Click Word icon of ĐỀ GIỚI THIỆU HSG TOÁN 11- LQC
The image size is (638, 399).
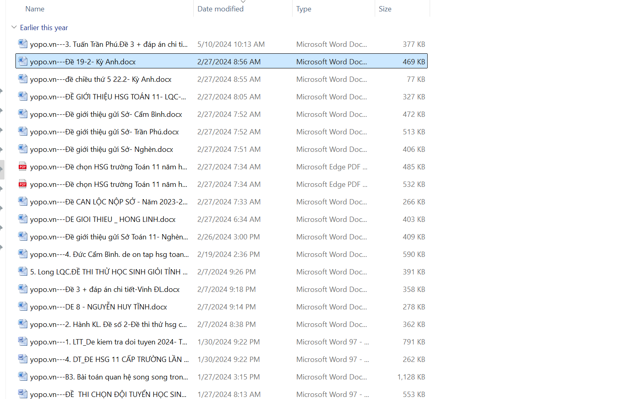(x=23, y=96)
